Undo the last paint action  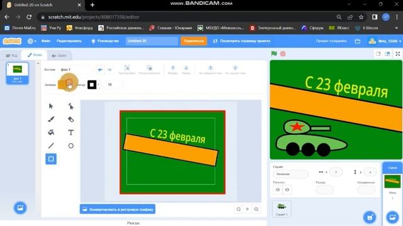click(x=100, y=70)
